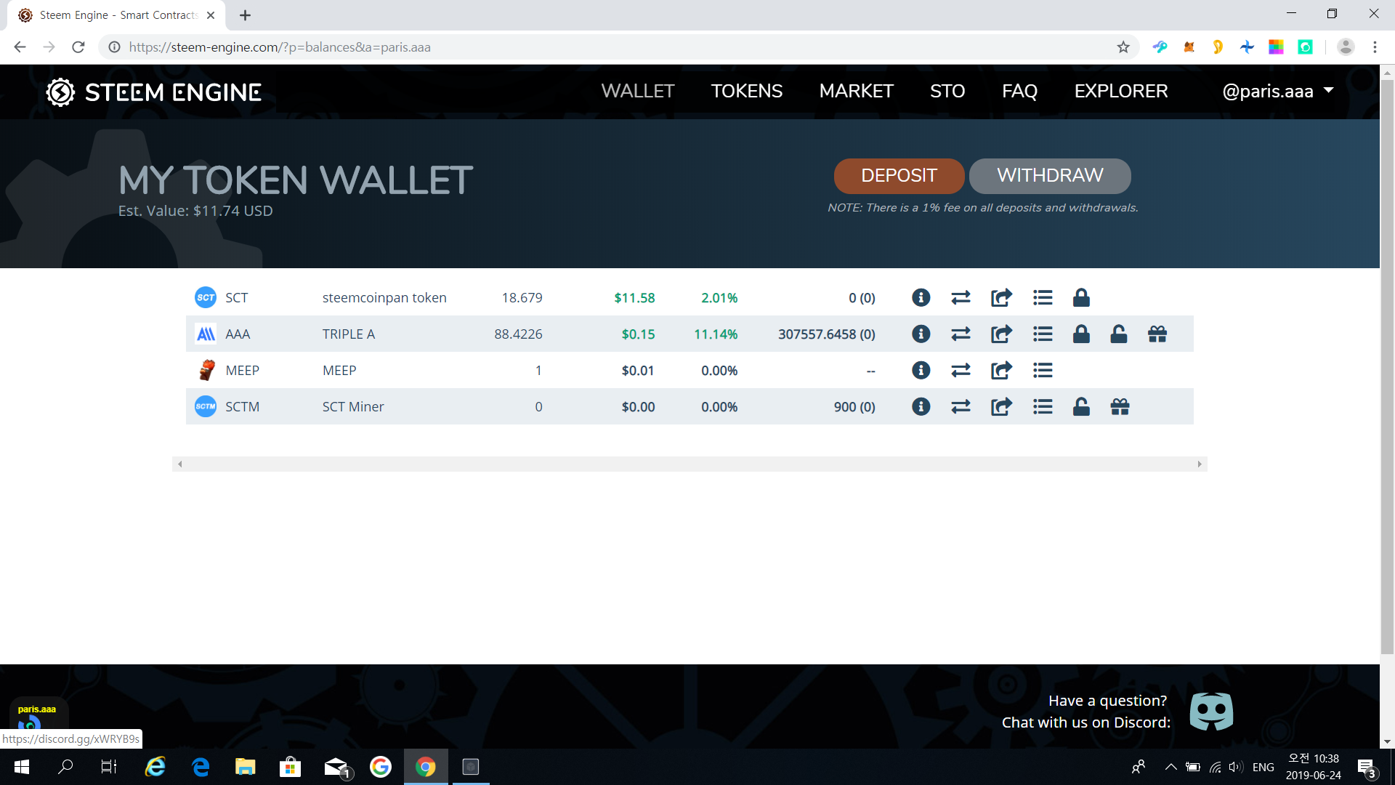Viewport: 1395px width, 785px height.
Task: Show hidden system tray icons
Action: click(x=1170, y=767)
